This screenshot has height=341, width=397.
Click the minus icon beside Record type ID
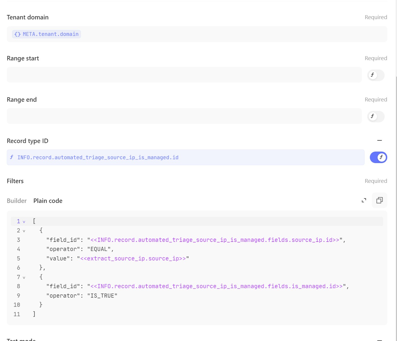[x=379, y=141]
